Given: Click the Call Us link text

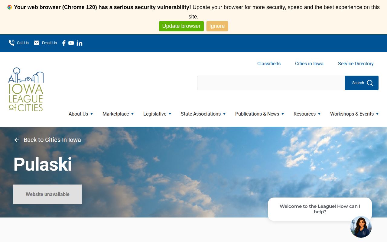Looking at the screenshot, I should pyautogui.click(x=23, y=43).
